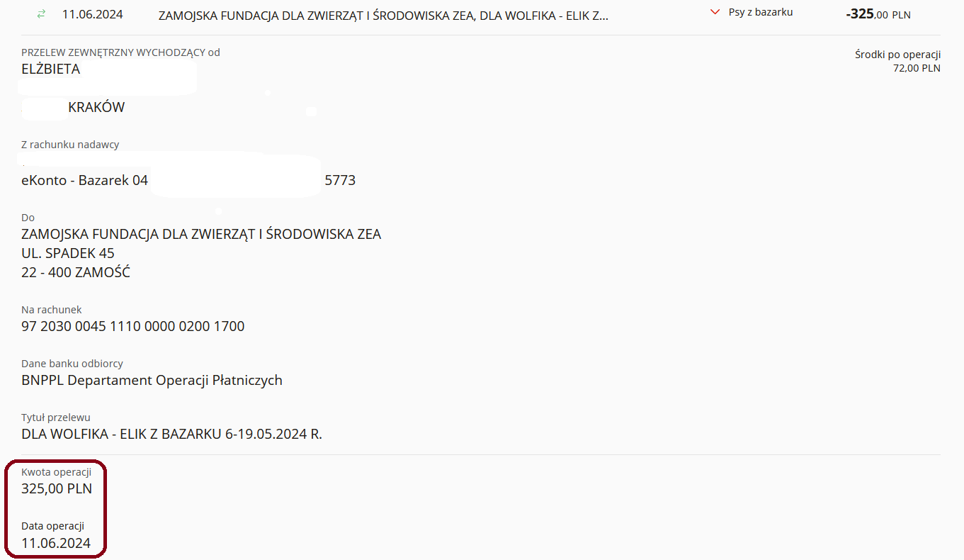Click the green transfer arrows icon
Viewport: 964px width, 560px height.
coord(40,14)
